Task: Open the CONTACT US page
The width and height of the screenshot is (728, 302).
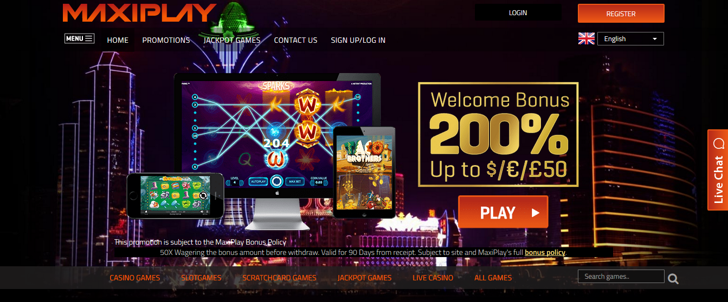Action: tap(295, 40)
